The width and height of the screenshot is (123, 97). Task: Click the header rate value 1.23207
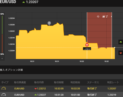(32, 2)
